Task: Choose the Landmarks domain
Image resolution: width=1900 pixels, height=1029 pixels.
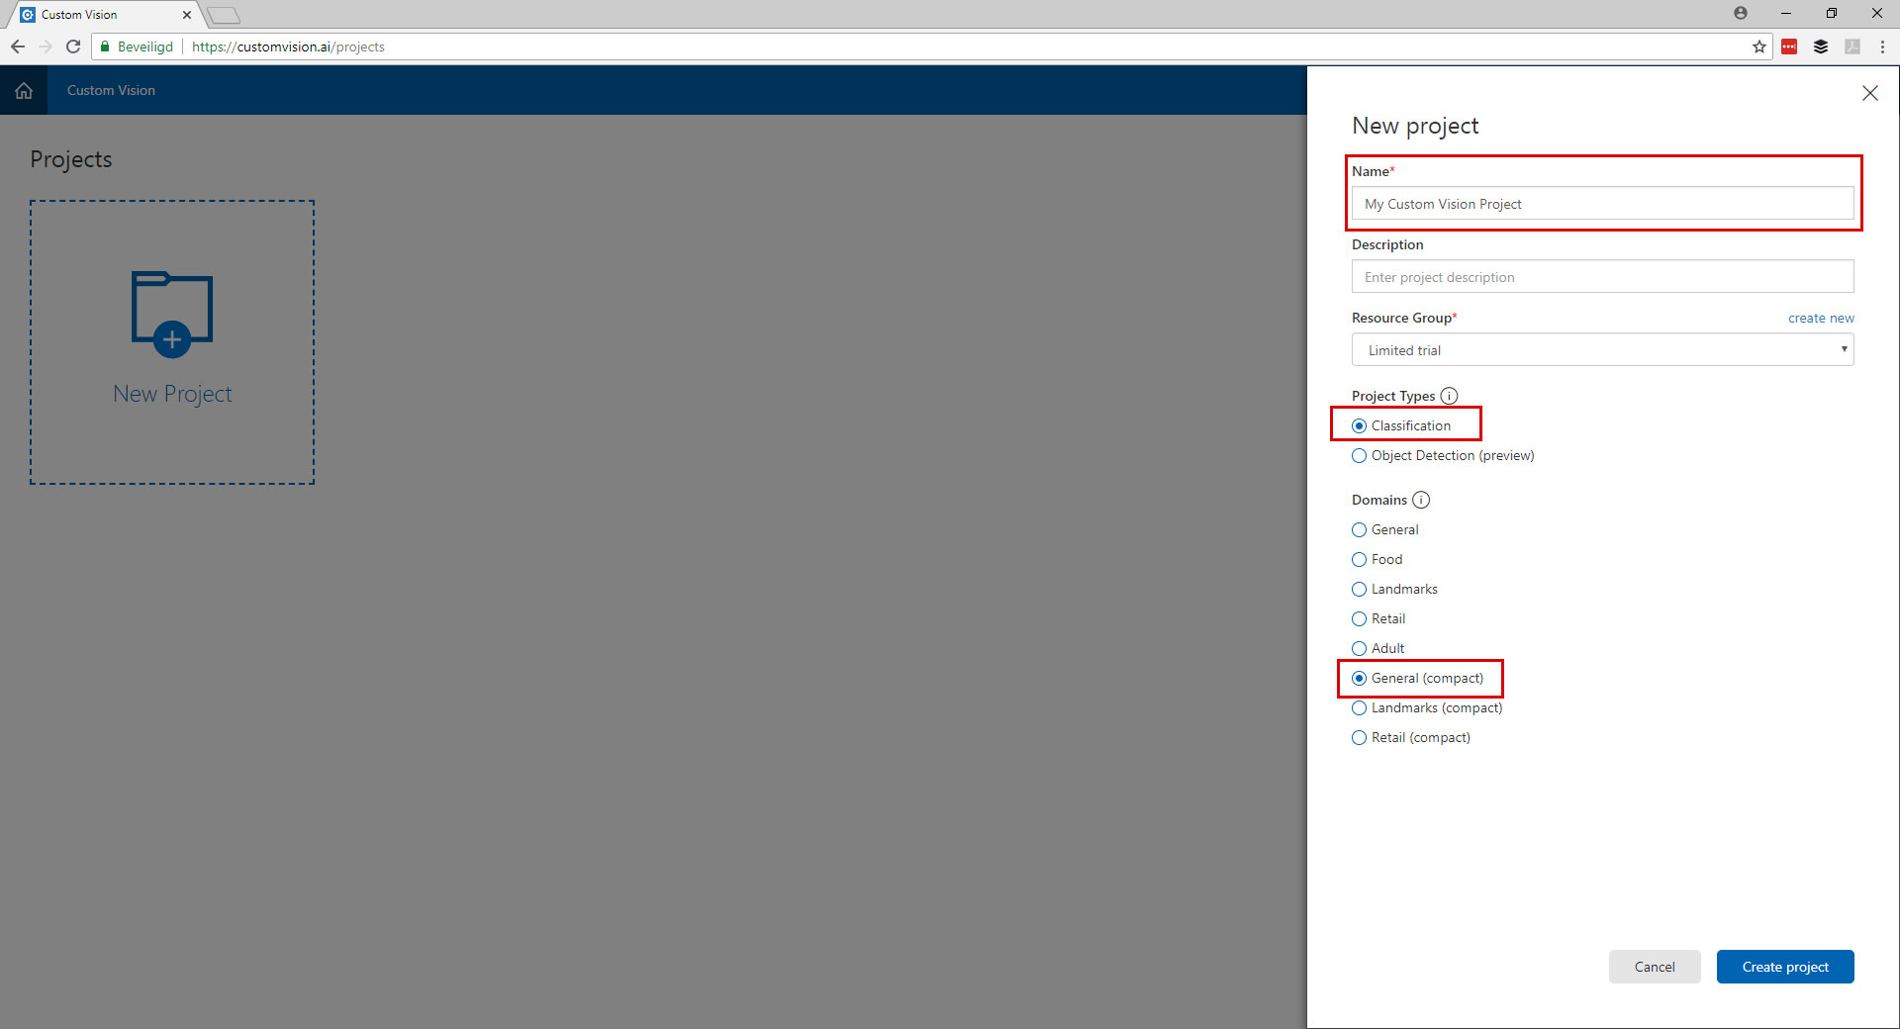Action: coord(1359,589)
